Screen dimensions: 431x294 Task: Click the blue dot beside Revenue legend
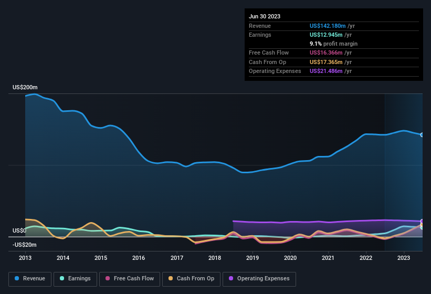click(x=17, y=278)
